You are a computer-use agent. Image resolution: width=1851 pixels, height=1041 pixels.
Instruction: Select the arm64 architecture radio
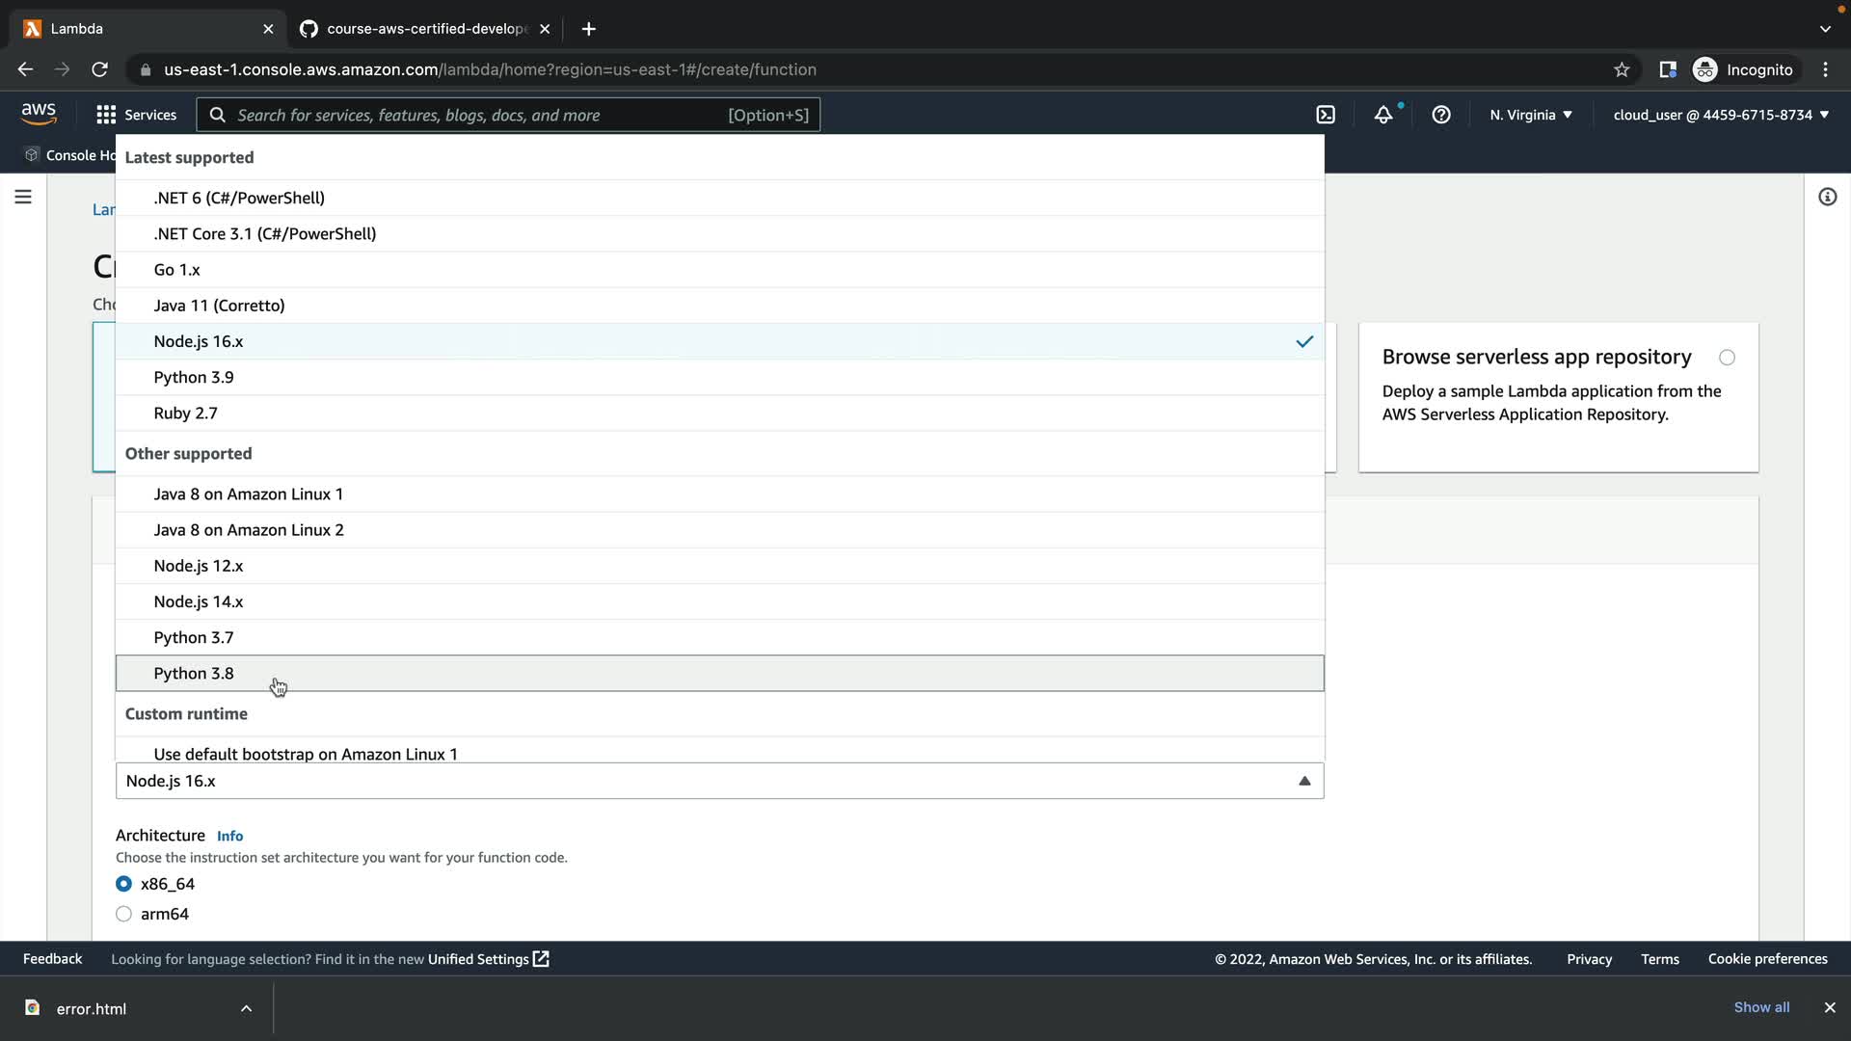pyautogui.click(x=124, y=914)
